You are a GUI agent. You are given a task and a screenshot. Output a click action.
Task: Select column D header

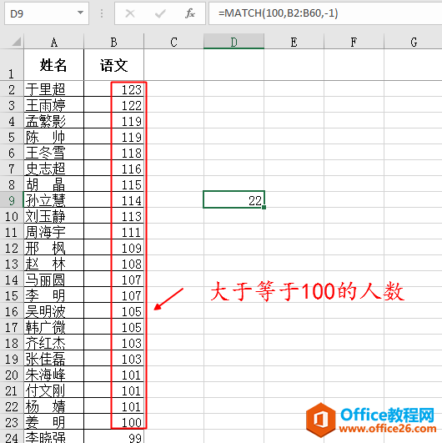(234, 42)
